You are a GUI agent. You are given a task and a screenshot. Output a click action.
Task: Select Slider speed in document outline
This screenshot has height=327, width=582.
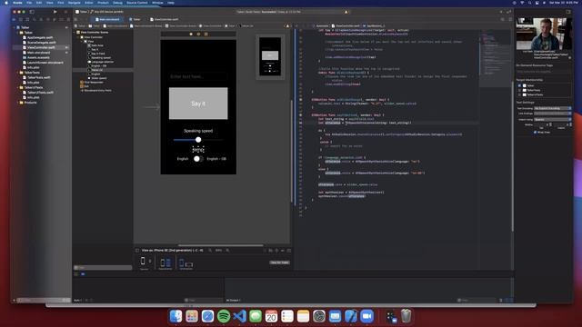tap(98, 78)
